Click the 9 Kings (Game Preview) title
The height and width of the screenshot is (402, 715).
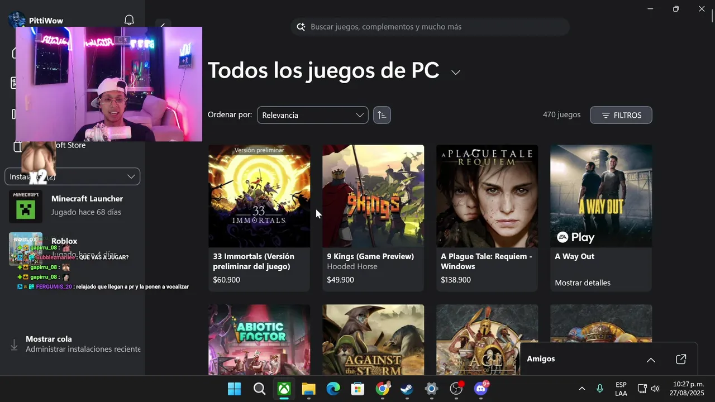(x=370, y=256)
